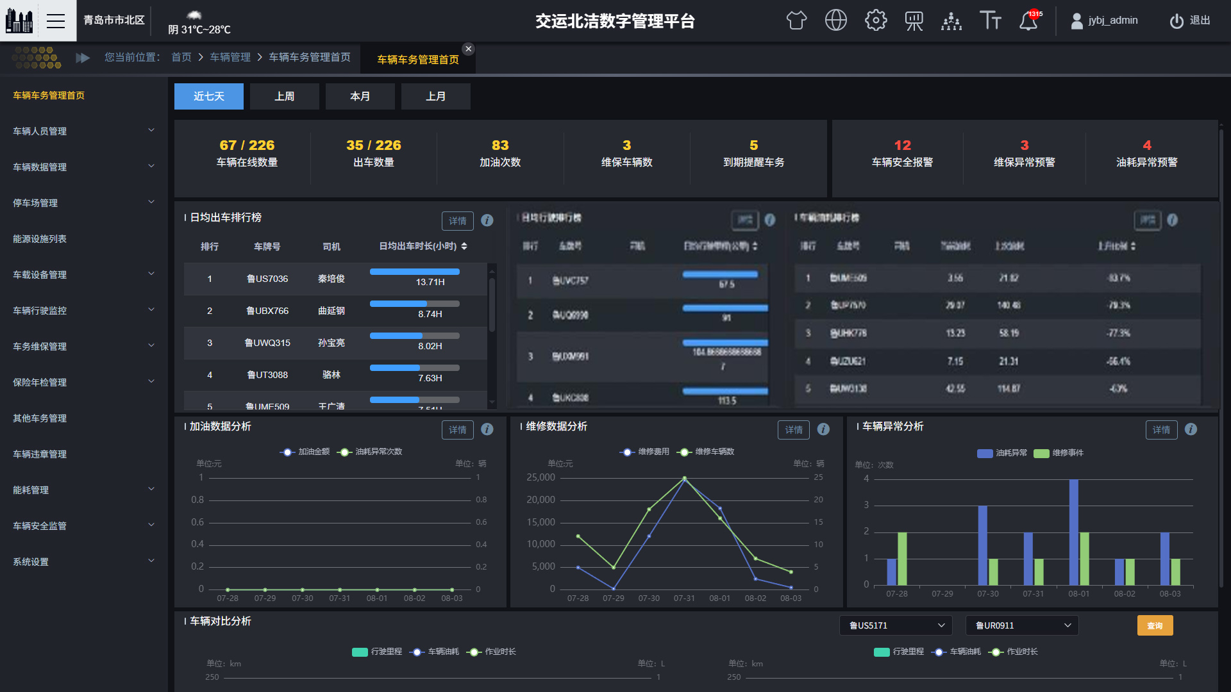
Task: Click the theme skin (t-shirt) icon
Action: (796, 21)
